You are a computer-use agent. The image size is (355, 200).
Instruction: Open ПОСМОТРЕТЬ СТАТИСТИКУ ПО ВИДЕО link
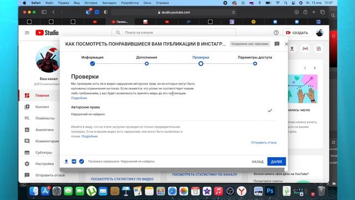tap(122, 179)
